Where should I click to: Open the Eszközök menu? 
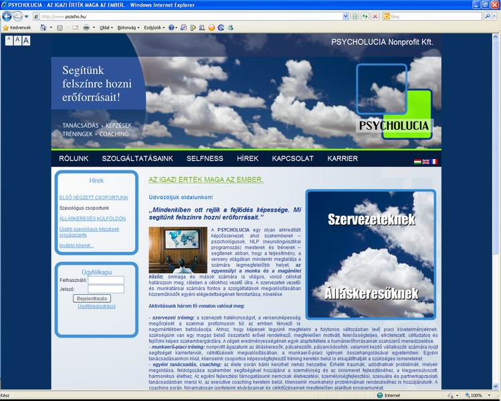[155, 28]
